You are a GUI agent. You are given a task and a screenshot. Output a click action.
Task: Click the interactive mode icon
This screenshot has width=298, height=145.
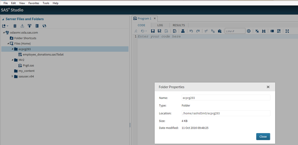pos(272,31)
